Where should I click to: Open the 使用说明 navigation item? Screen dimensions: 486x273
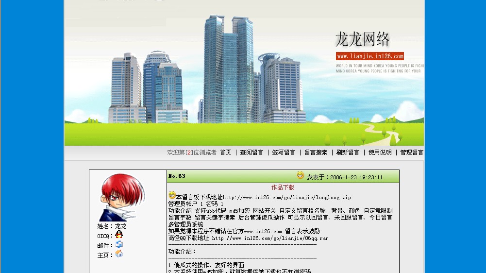tap(380, 153)
